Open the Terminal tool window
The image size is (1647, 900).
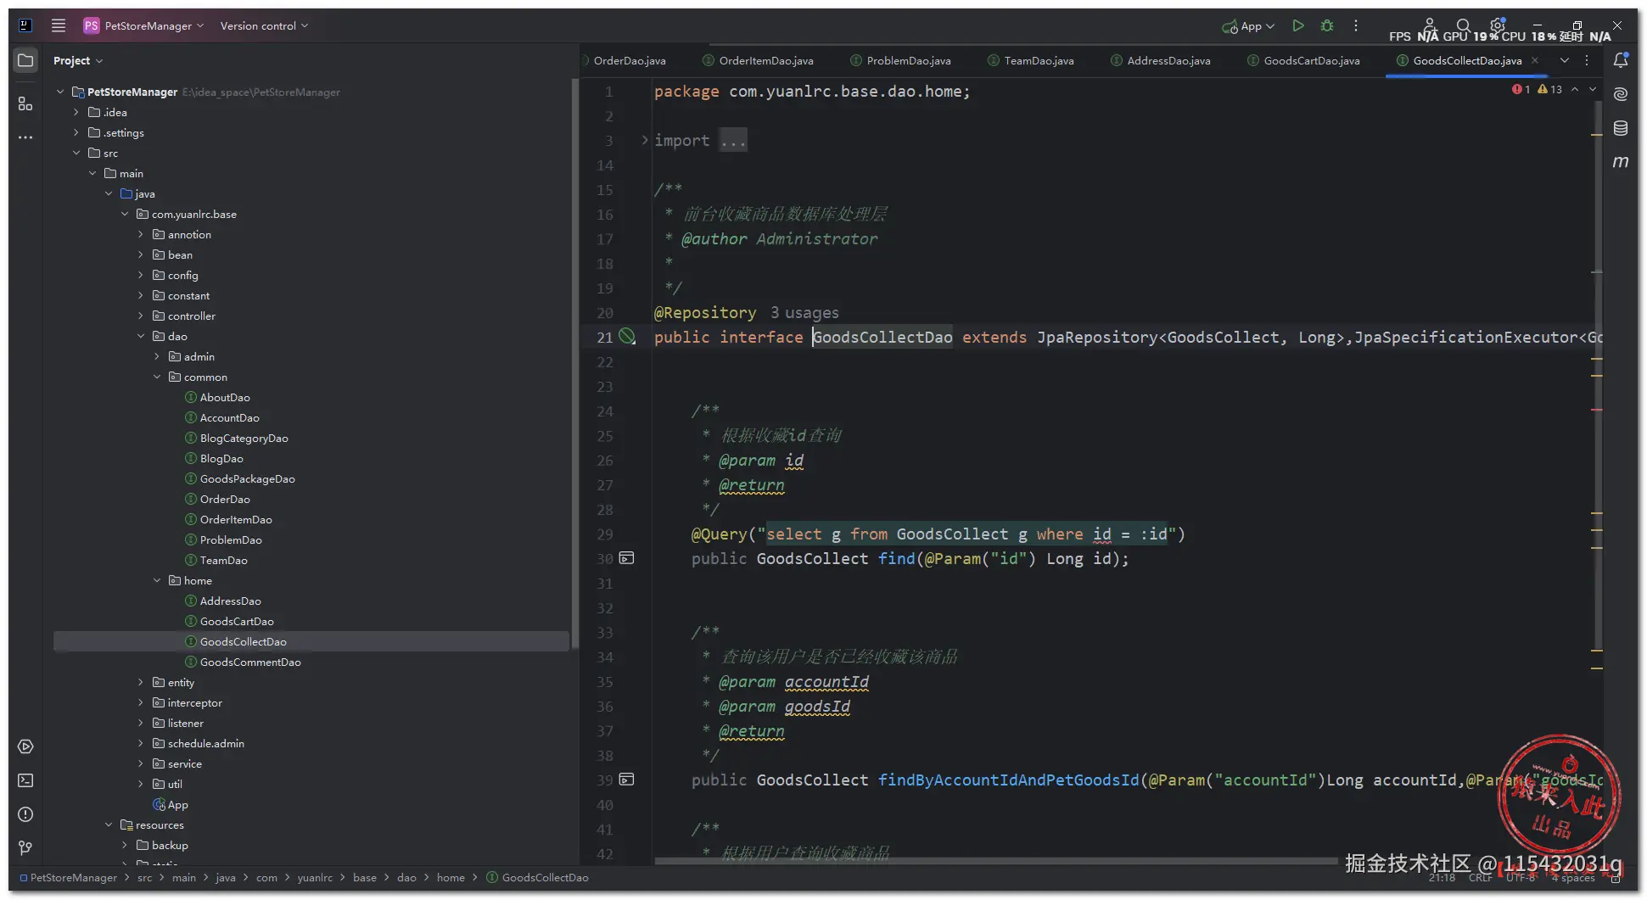[x=25, y=780]
